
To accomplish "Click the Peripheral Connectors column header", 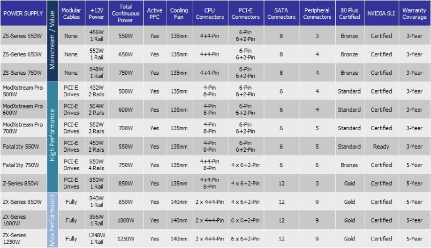I will pos(317,14).
